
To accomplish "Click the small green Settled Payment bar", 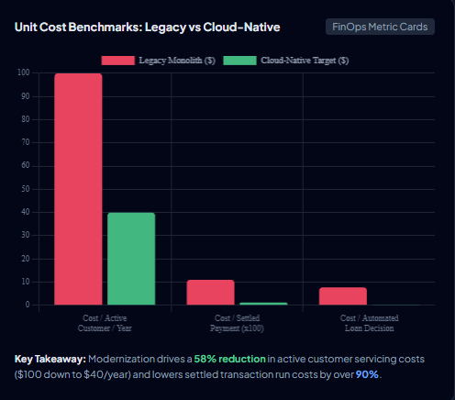I will click(263, 304).
